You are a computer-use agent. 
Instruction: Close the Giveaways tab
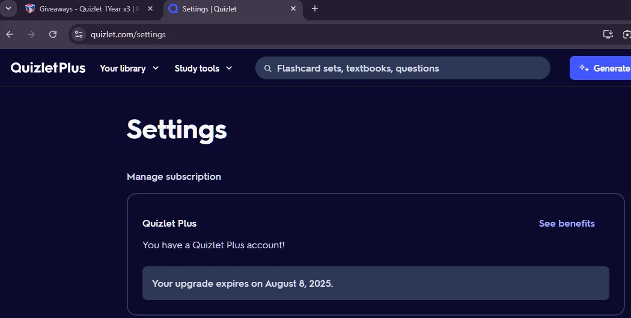click(x=150, y=8)
